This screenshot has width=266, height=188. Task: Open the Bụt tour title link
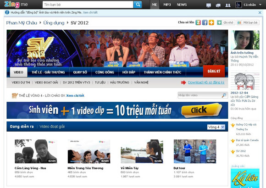pos(179,168)
